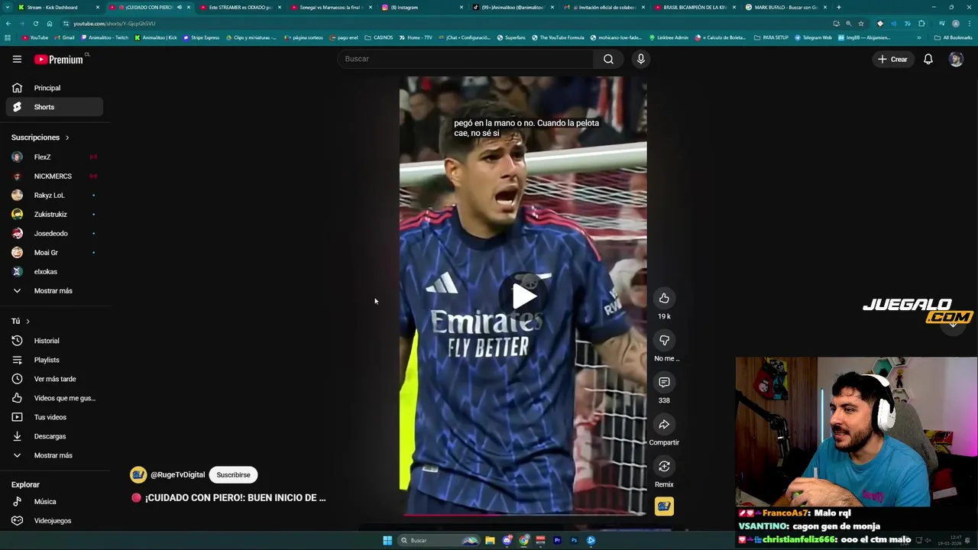Open NICKMERCS channel subscription
Screen dimensions: 978x550
(x=54, y=176)
